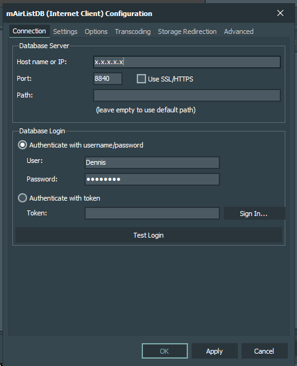Switch to the Settings tab
The width and height of the screenshot is (297, 366).
65,31
